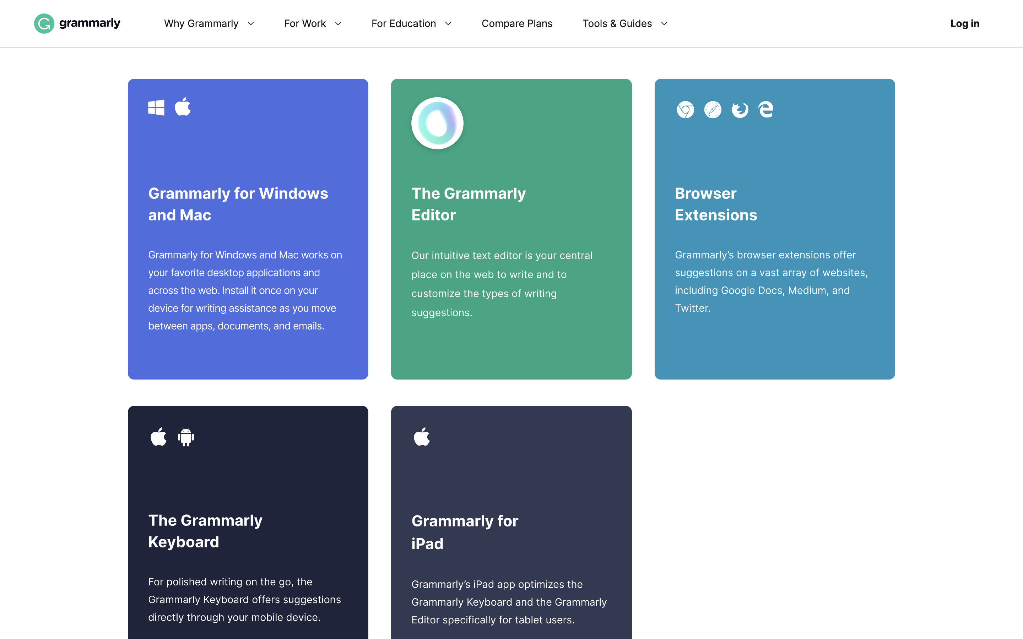
Task: Click the Apple icon on Keyboard card
Action: (158, 437)
